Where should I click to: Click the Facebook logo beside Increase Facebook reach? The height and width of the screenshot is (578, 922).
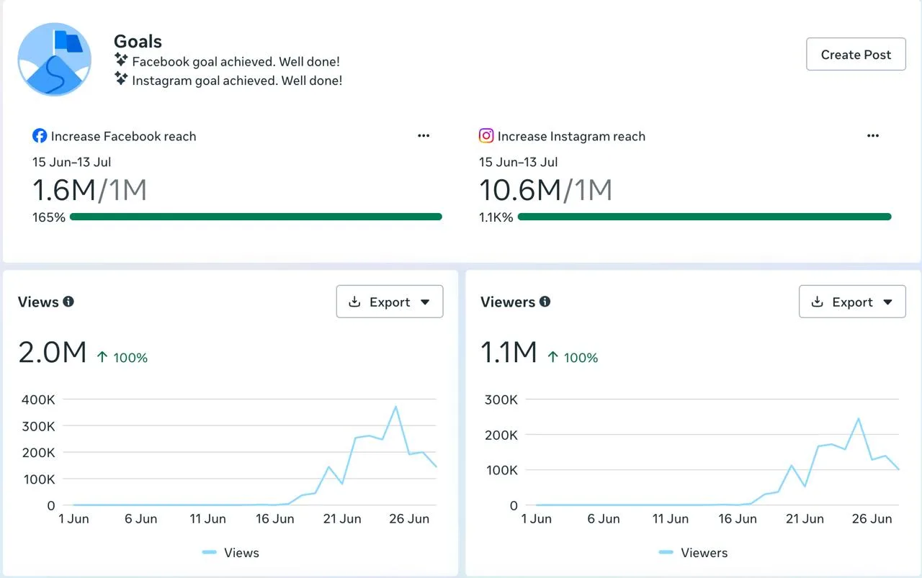tap(40, 136)
